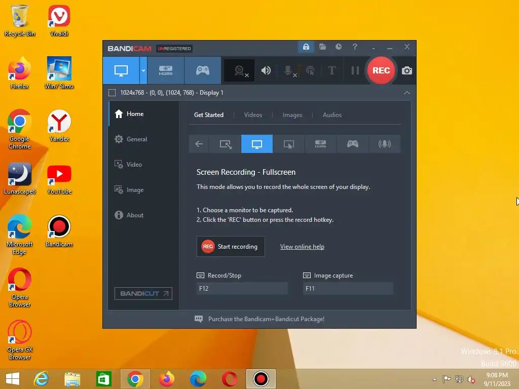
Task: Select Game recording mode in the top toolbar
Action: click(x=203, y=70)
